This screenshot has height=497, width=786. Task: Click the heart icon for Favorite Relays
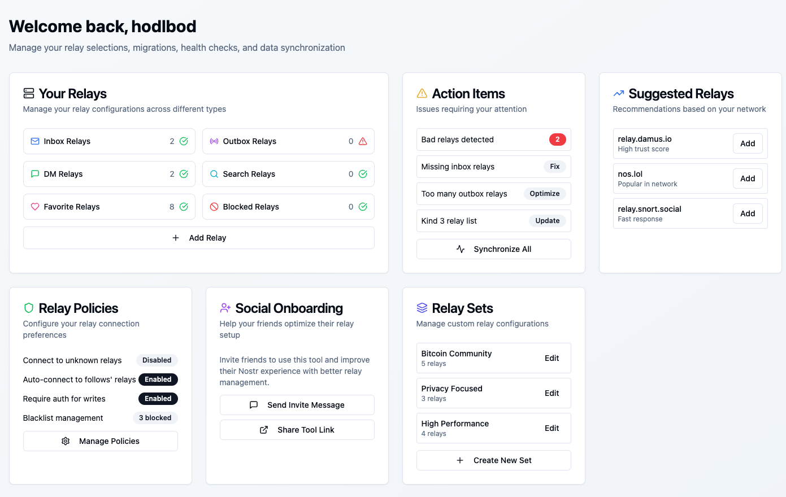(35, 207)
